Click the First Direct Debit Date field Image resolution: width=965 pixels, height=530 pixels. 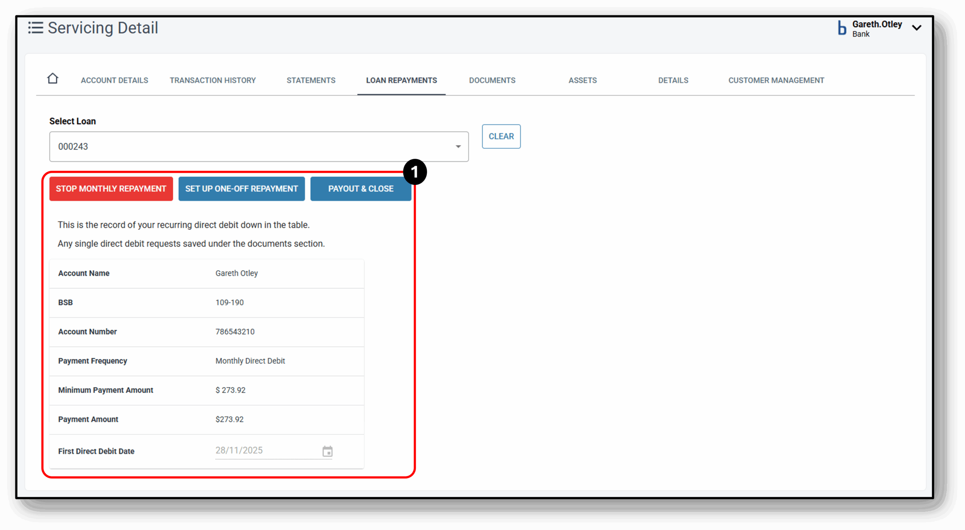tap(264, 450)
